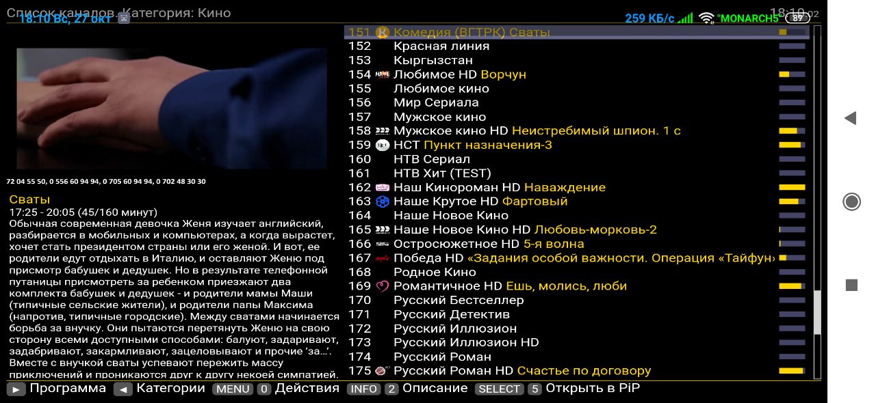876x403 pixels.
Task: Click the MENU key button
Action: pyautogui.click(x=233, y=389)
